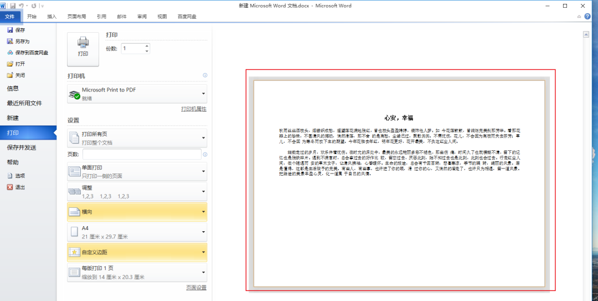Click the preview scrollbar up arrow
The image size is (598, 301).
586,34
